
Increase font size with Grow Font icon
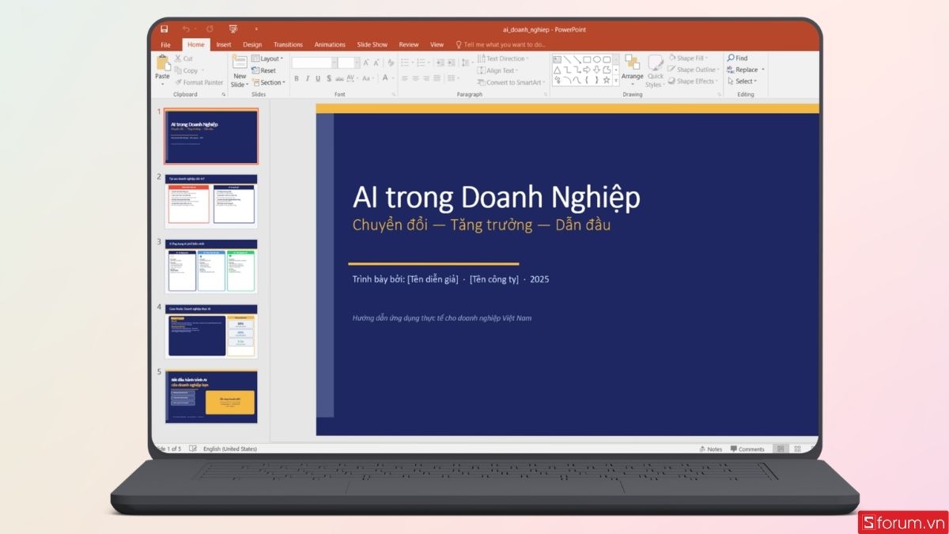366,62
